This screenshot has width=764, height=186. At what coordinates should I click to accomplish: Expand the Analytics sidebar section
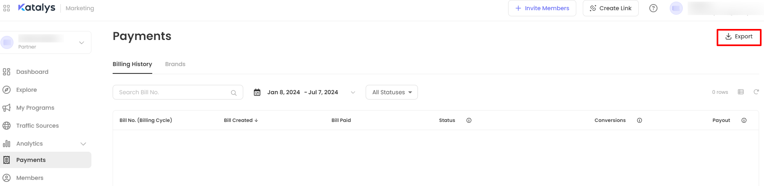click(x=83, y=144)
